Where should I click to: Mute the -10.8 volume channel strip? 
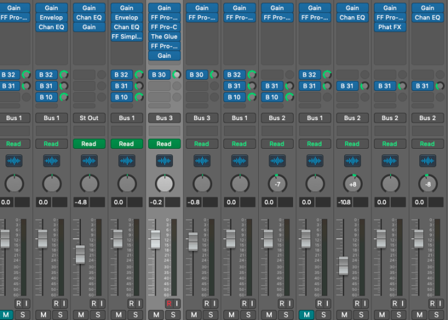click(x=344, y=315)
